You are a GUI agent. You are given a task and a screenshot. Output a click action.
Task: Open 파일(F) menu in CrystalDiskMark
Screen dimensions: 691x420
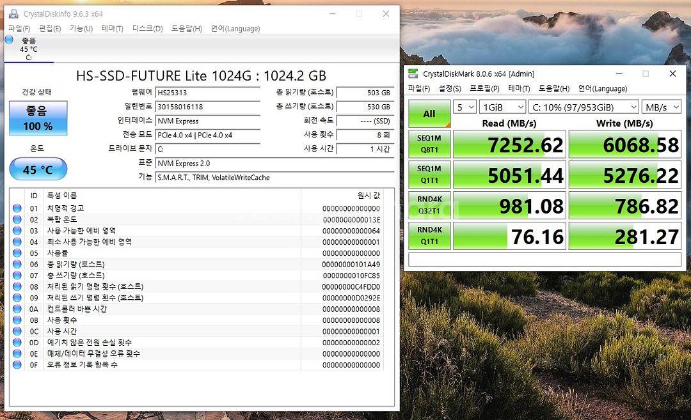pyautogui.click(x=419, y=88)
